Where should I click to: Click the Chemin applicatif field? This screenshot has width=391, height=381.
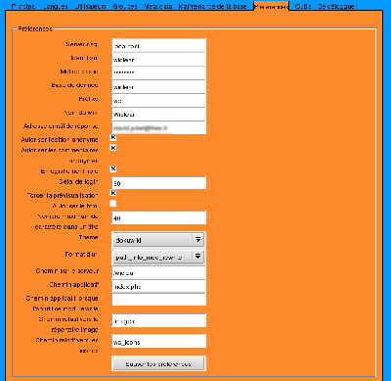[158, 286]
